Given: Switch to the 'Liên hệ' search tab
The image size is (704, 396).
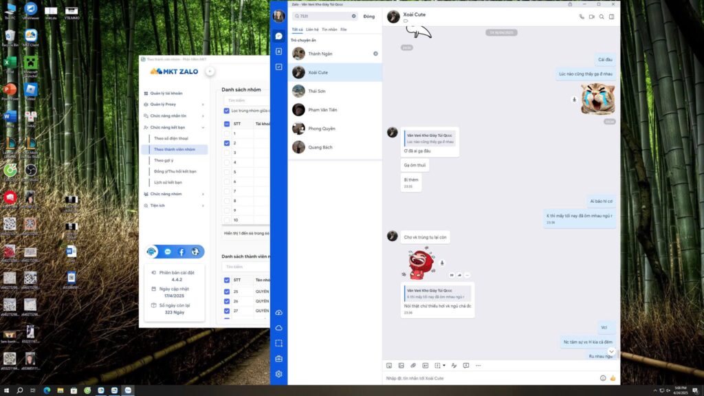Looking at the screenshot, I should (312, 30).
